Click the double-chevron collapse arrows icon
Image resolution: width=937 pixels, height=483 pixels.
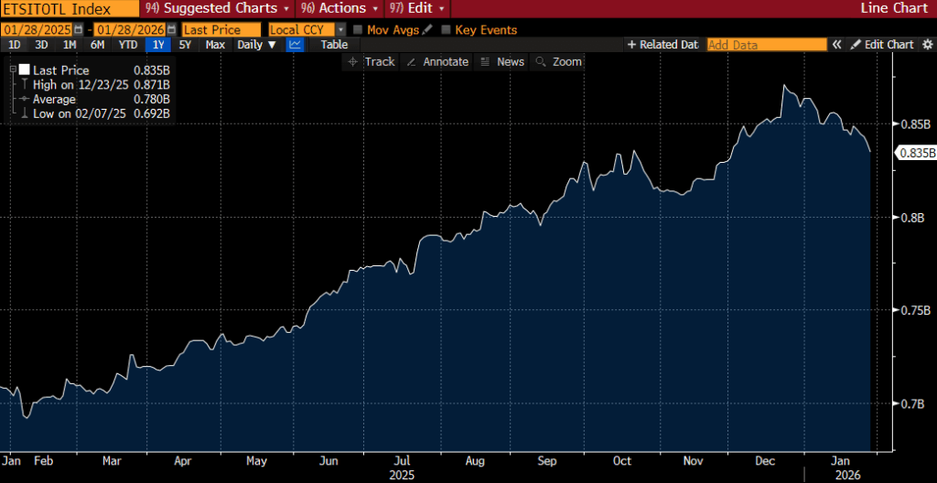pyautogui.click(x=836, y=45)
